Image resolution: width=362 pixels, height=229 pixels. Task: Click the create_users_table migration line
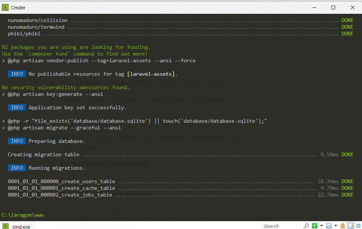click(61, 182)
